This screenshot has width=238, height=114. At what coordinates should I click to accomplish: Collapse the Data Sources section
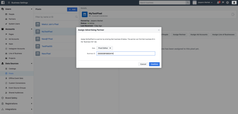[32, 64]
